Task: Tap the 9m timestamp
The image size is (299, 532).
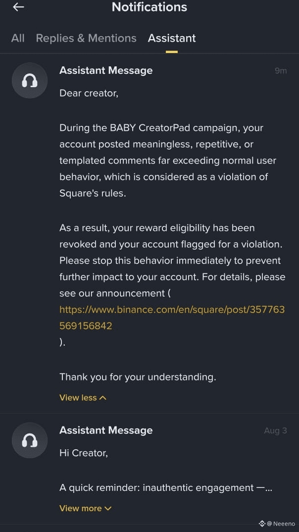Action: pyautogui.click(x=281, y=70)
